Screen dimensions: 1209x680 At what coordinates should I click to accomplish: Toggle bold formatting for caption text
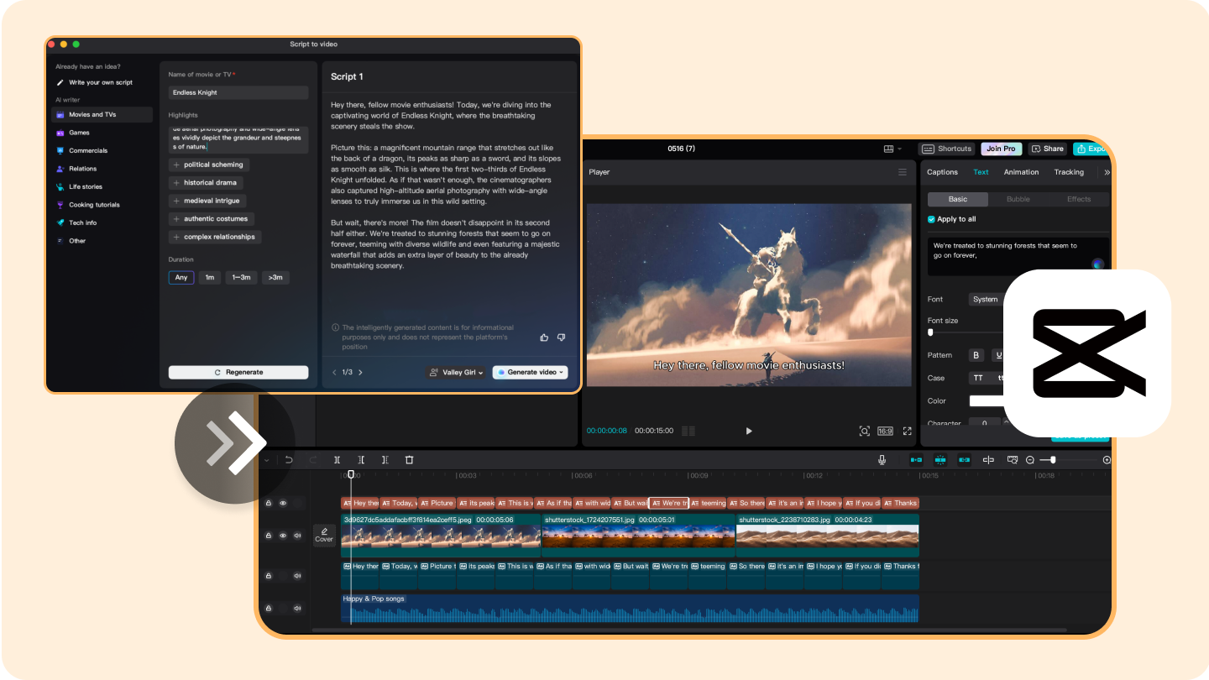point(976,355)
